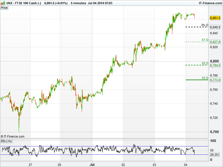Click the 6,794.5 S2 price tag
223x167 pixels.
click(x=215, y=65)
